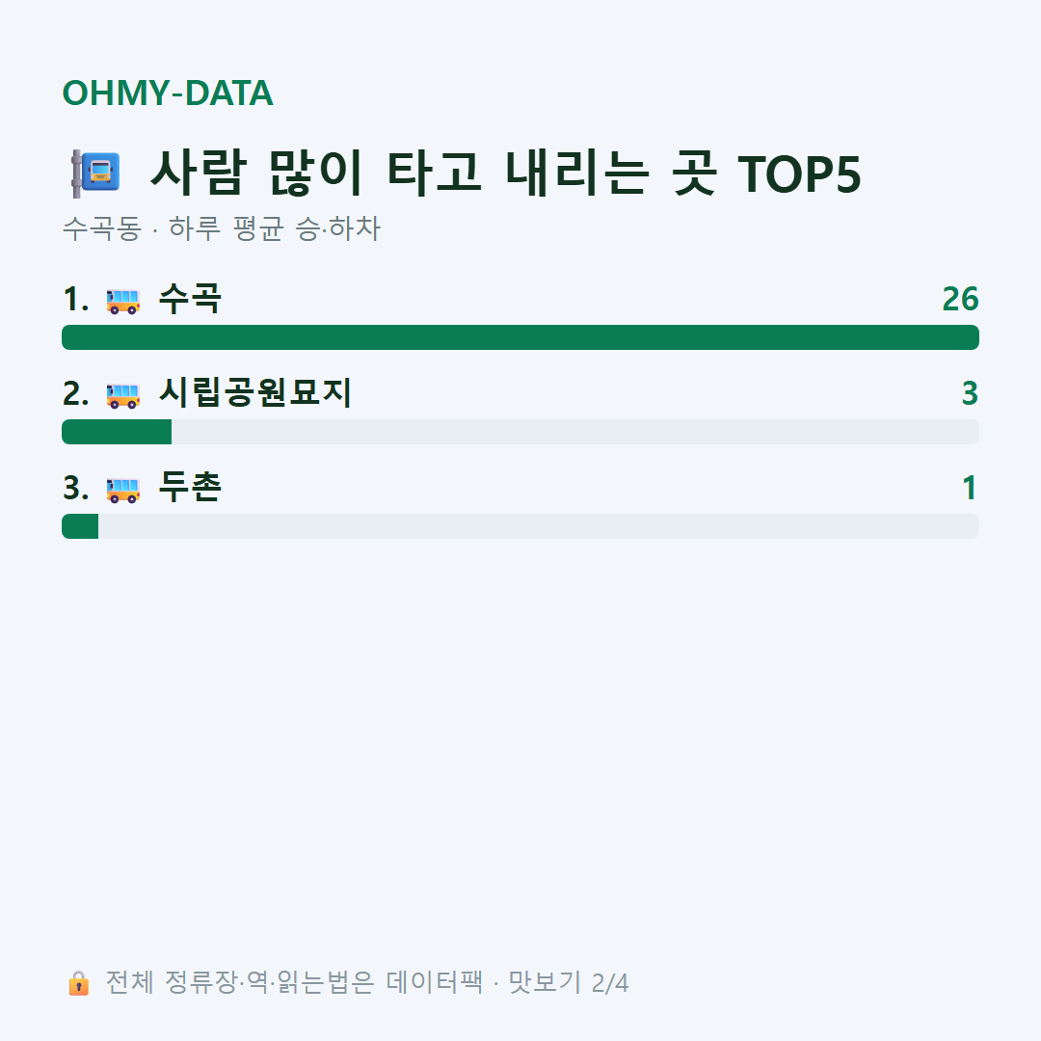Image resolution: width=1041 pixels, height=1041 pixels.
Task: Click the bus icon next to 시립공원묘지
Action: tap(122, 394)
